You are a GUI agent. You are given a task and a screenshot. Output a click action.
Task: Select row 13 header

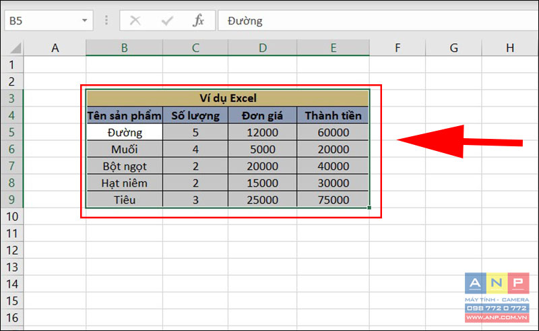pyautogui.click(x=12, y=267)
